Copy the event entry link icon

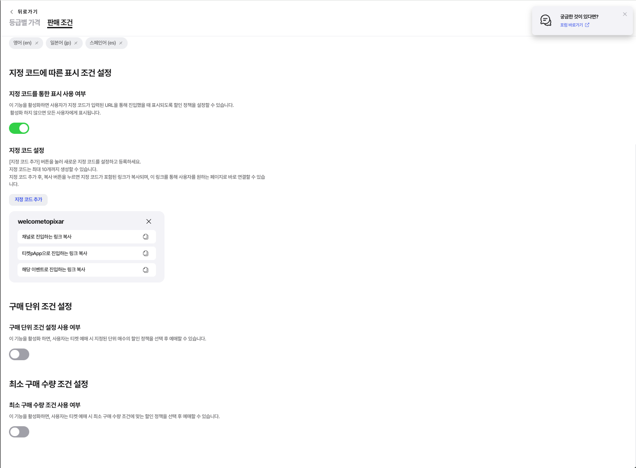[146, 270]
